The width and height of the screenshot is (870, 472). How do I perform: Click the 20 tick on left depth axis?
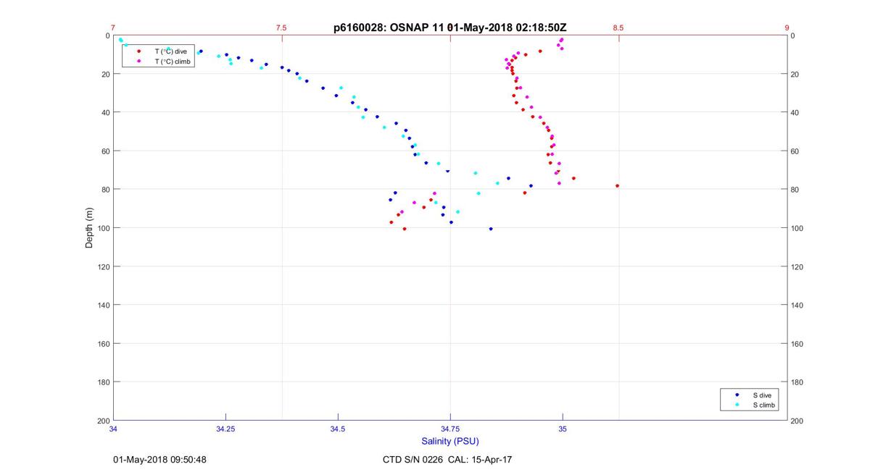point(106,75)
